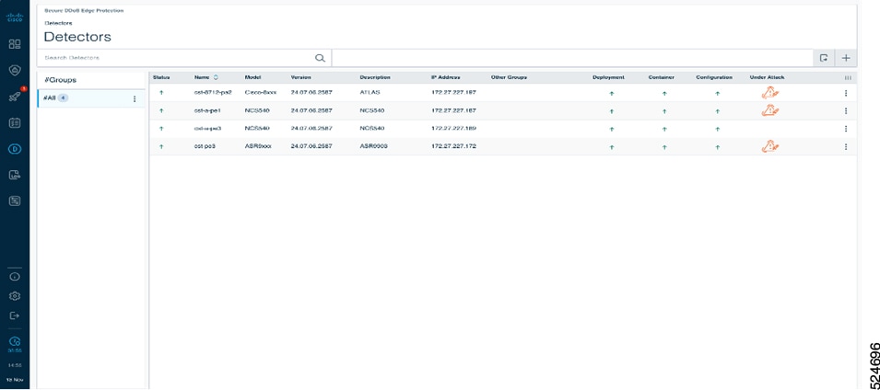The image size is (880, 390).
Task: Select the Detectors 'D' icon in the sidebar
Action: click(15, 149)
